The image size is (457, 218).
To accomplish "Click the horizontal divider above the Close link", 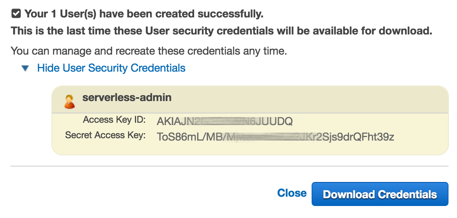I will point(229,167).
